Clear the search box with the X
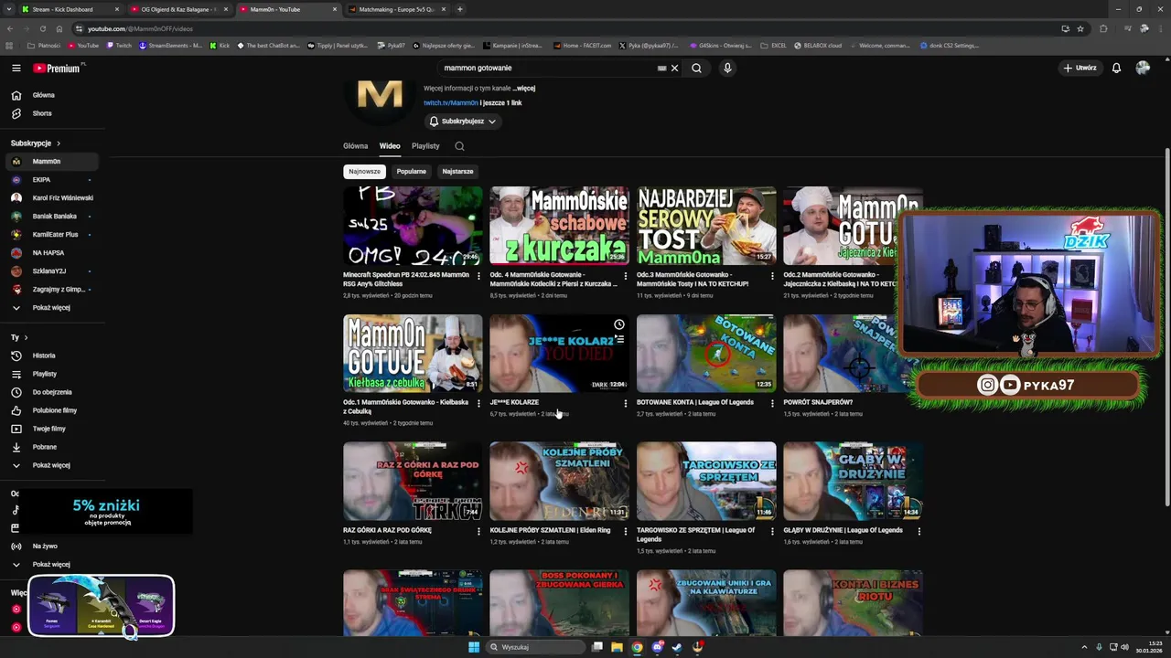The width and height of the screenshot is (1171, 658). tap(675, 68)
